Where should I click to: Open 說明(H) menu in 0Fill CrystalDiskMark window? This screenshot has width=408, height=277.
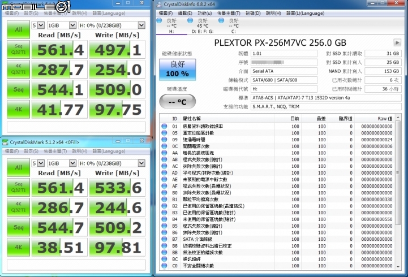[x=80, y=151]
